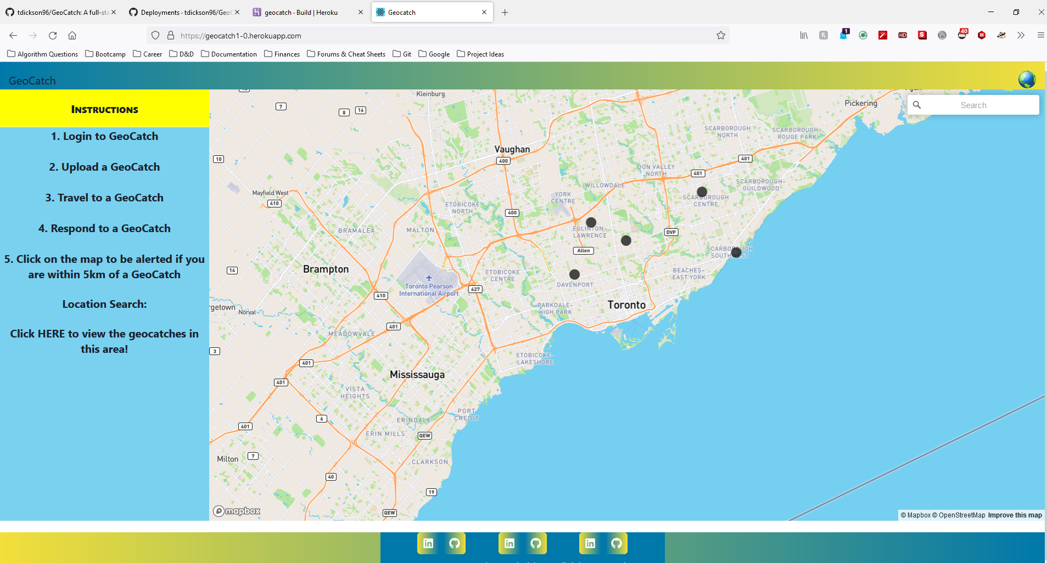Screen dimensions: 1047x563
Task: Click HERE to view the geocatches link
Action: tap(104, 341)
